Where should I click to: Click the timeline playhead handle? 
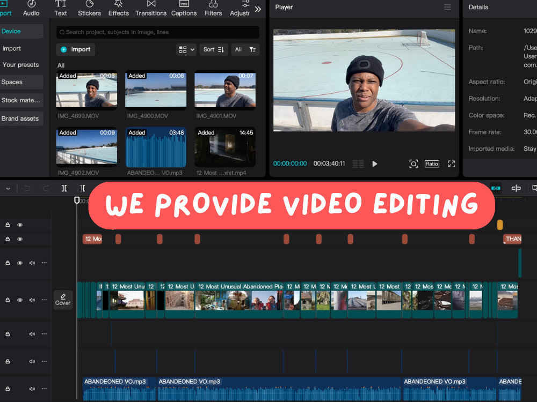[x=77, y=200]
